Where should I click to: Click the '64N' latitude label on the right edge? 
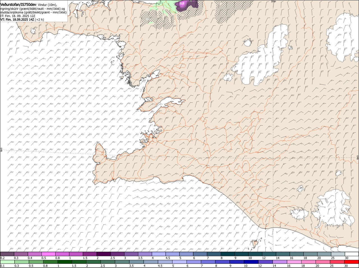tap(358, 158)
